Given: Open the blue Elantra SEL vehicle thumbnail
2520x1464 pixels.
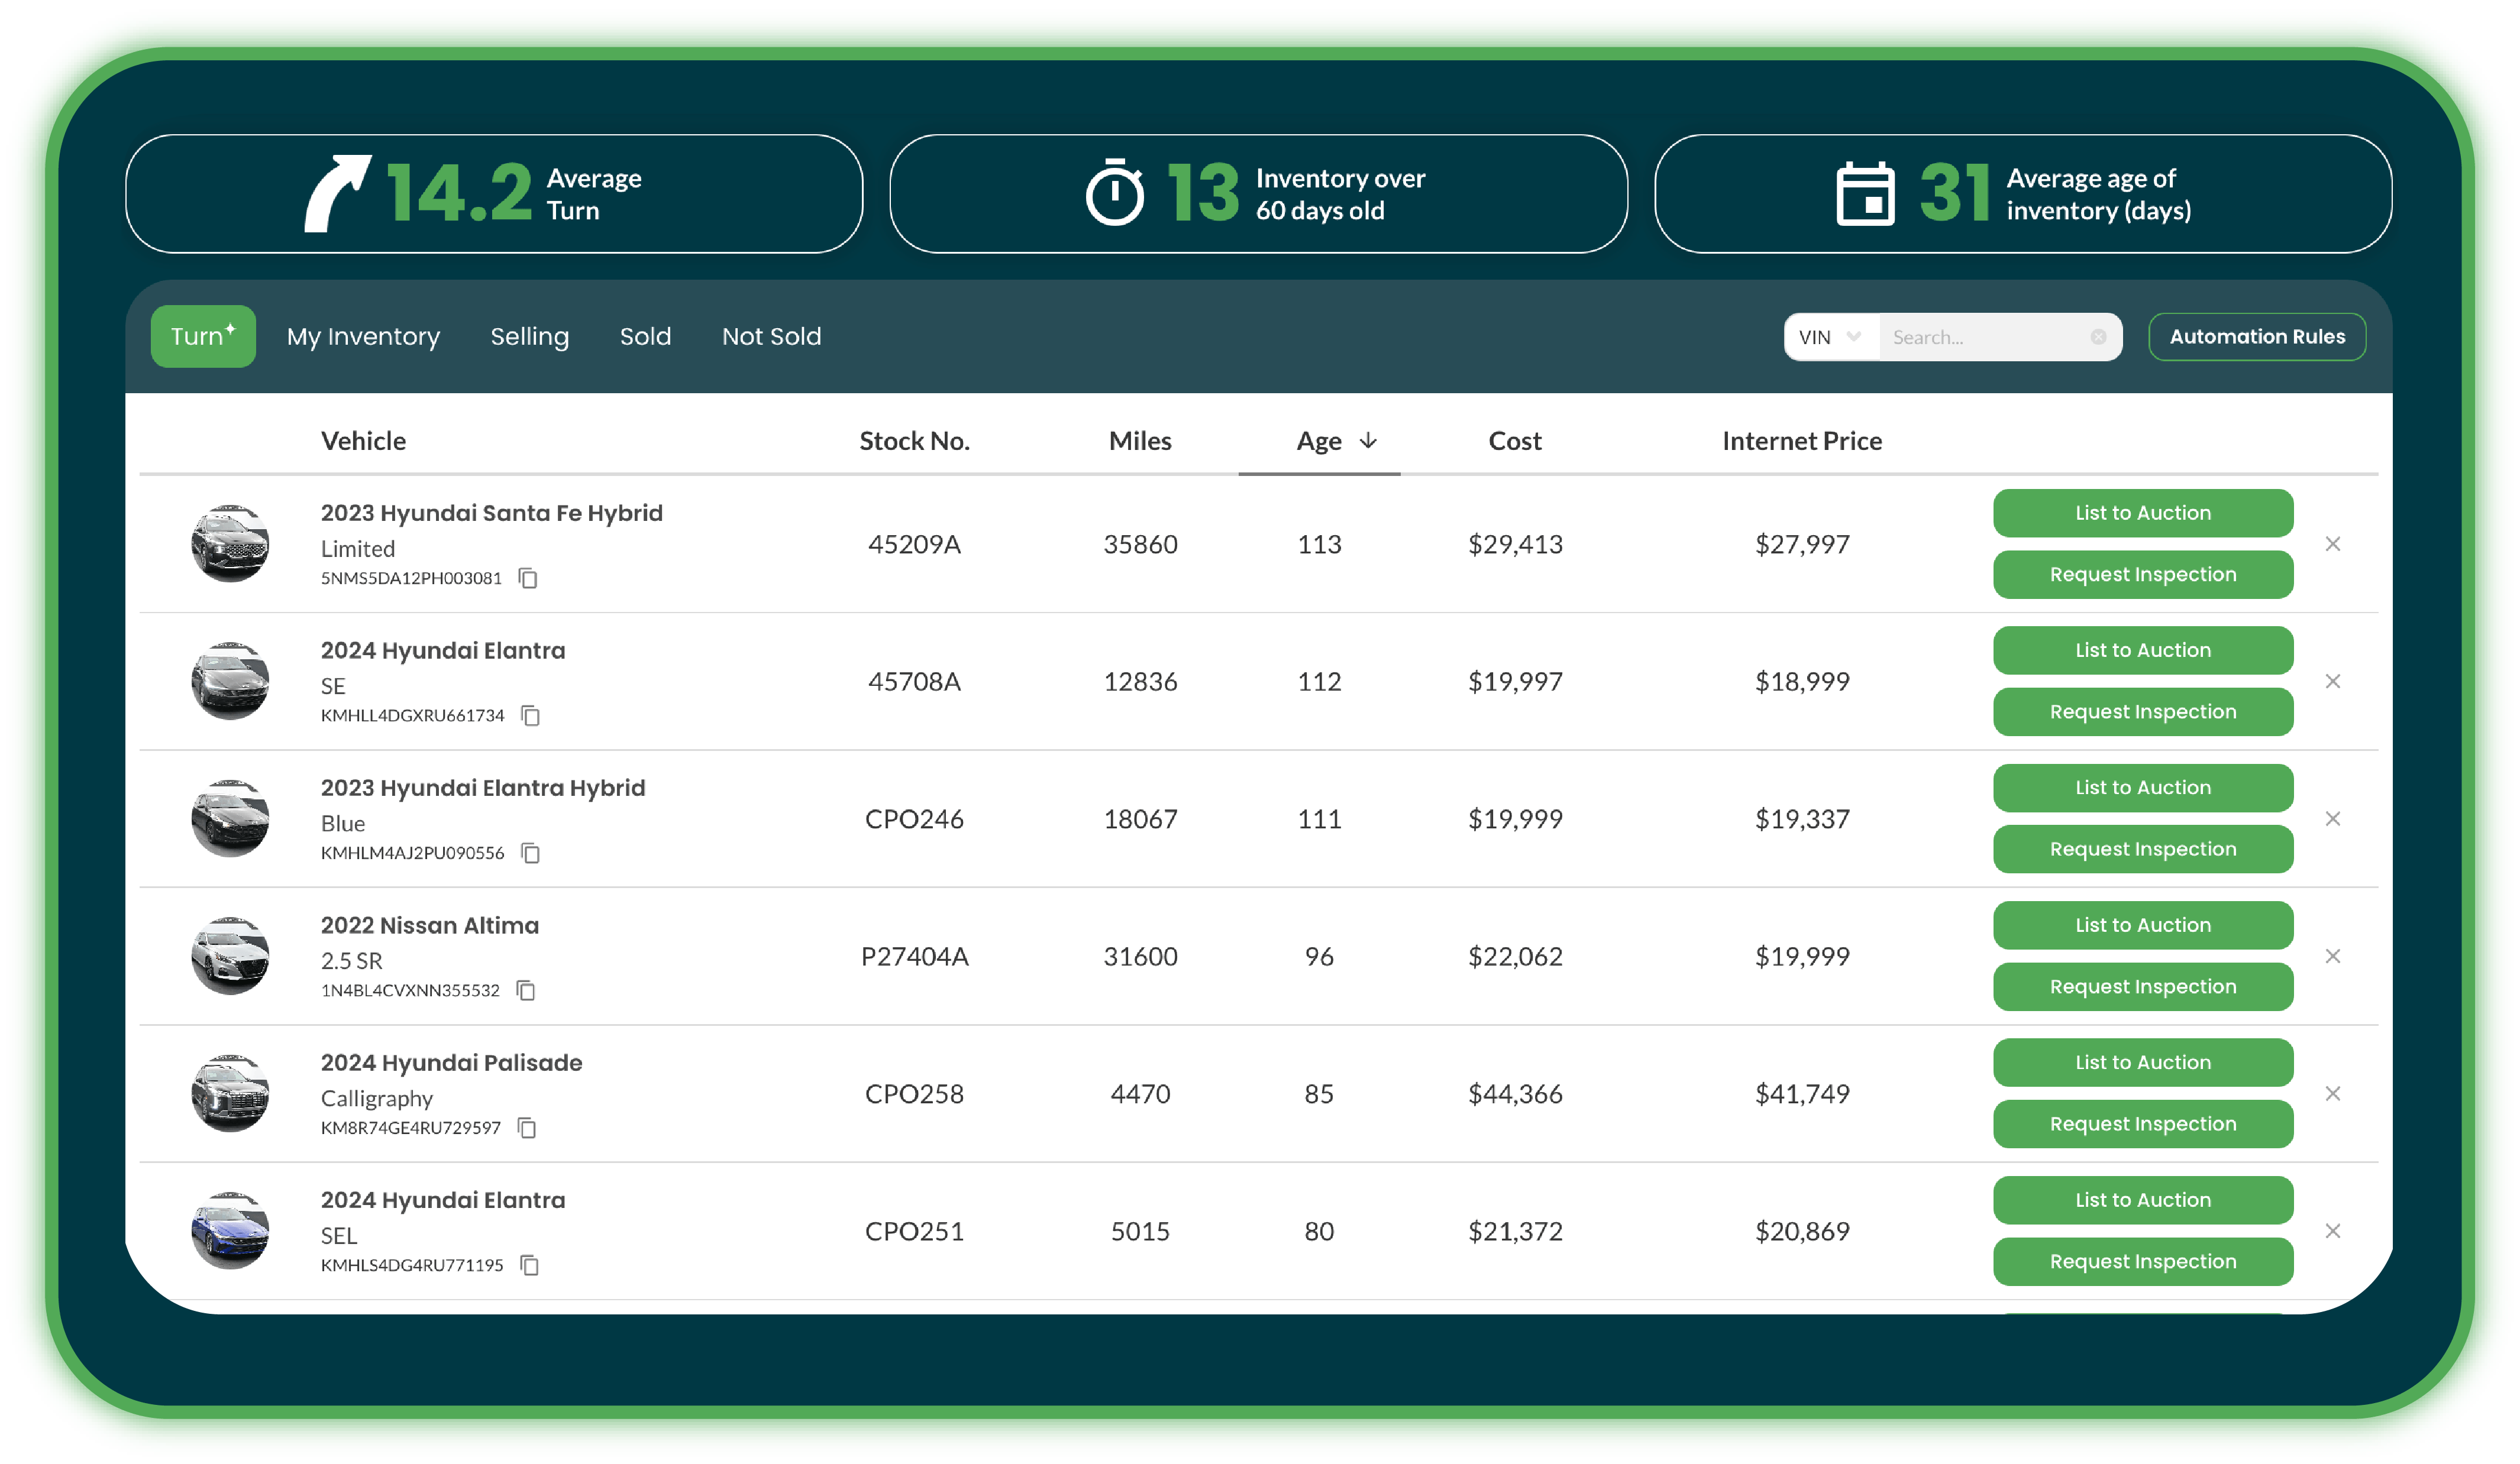Looking at the screenshot, I should tap(230, 1230).
